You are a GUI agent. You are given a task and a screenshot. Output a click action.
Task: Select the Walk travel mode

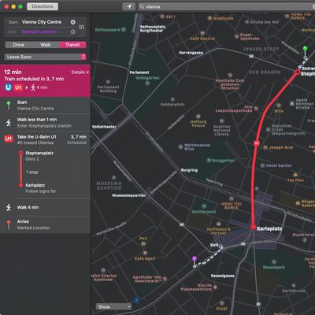coord(46,45)
